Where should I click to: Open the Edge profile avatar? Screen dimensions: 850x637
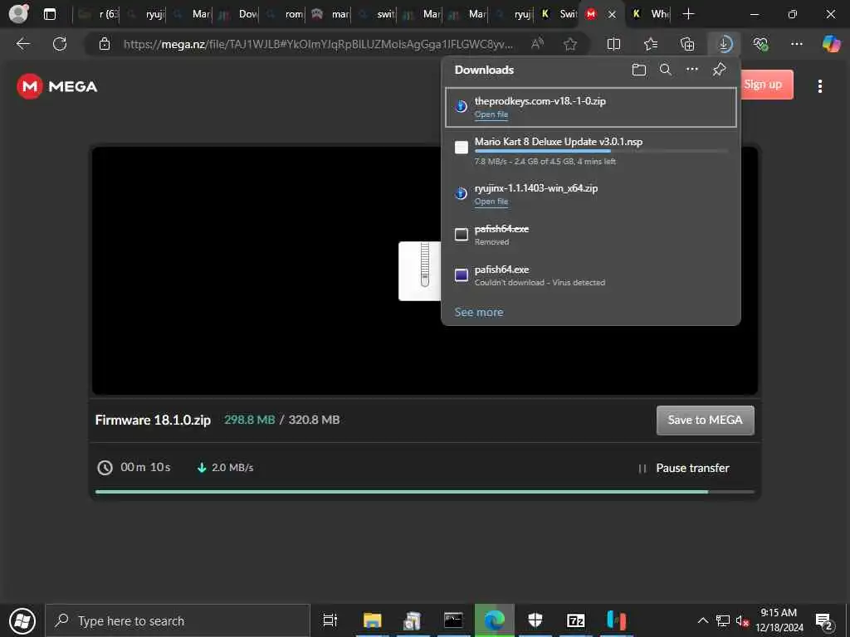point(19,13)
